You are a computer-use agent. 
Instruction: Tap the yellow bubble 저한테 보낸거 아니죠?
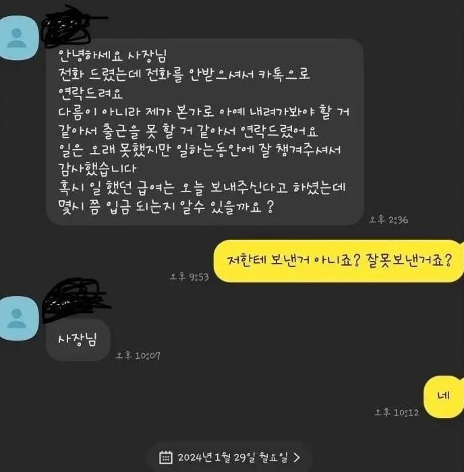point(339,261)
